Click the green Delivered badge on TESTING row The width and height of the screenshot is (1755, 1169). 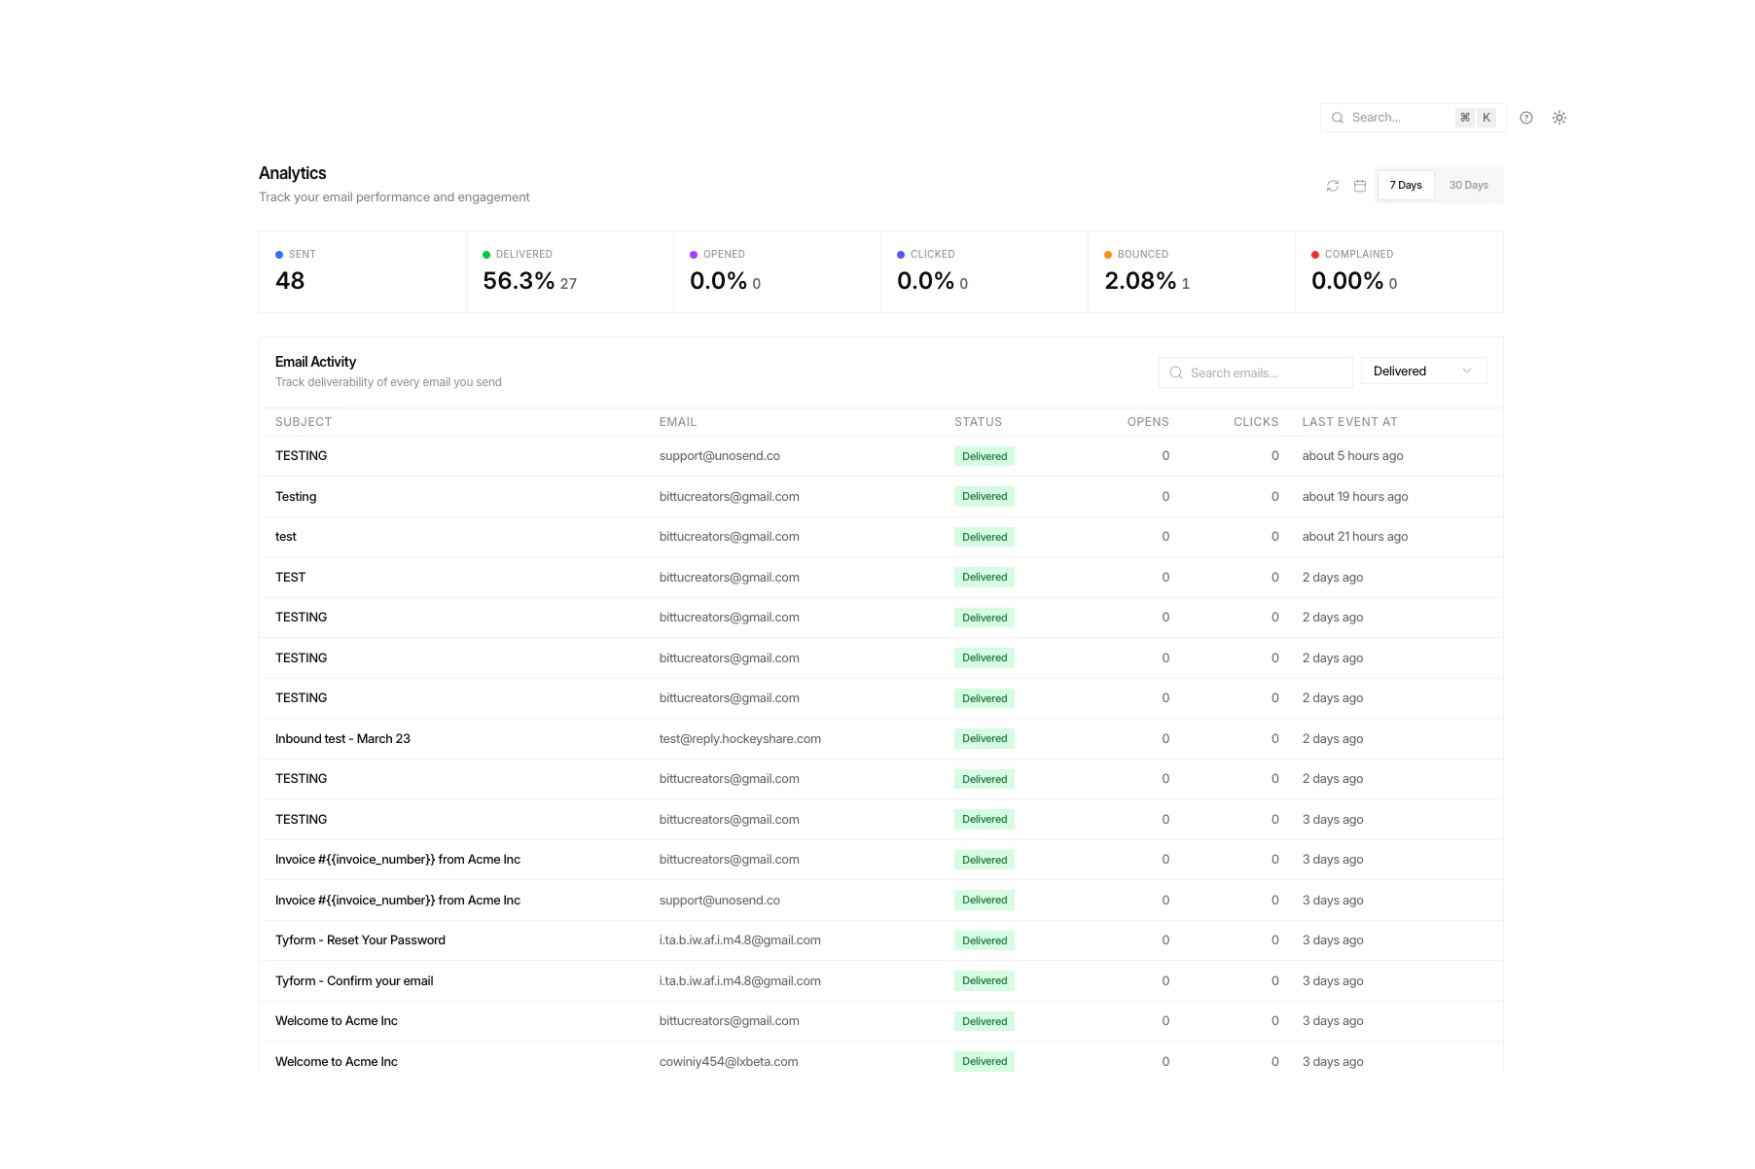coord(984,455)
